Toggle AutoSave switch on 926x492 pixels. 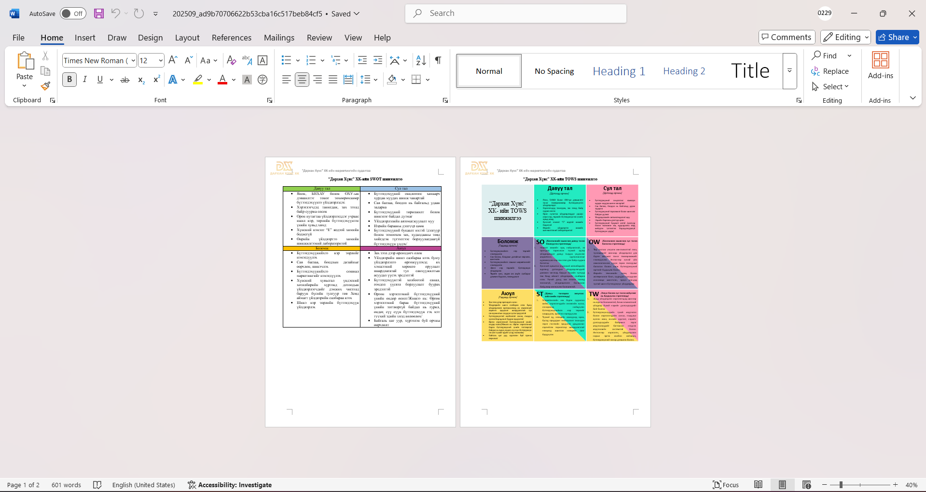[x=73, y=14]
